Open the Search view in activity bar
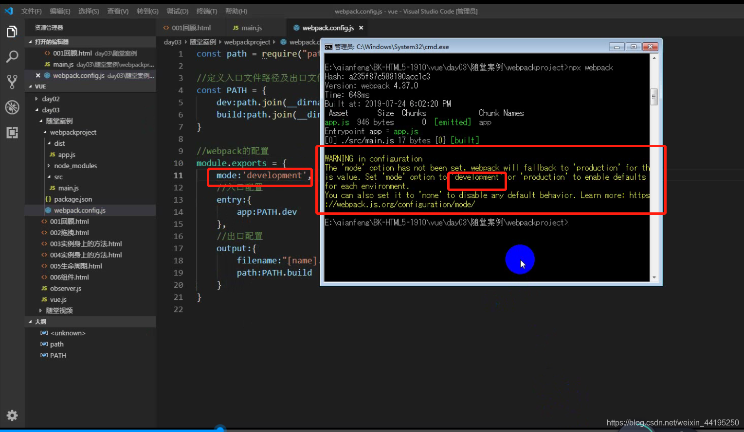The height and width of the screenshot is (432, 744). tap(12, 57)
